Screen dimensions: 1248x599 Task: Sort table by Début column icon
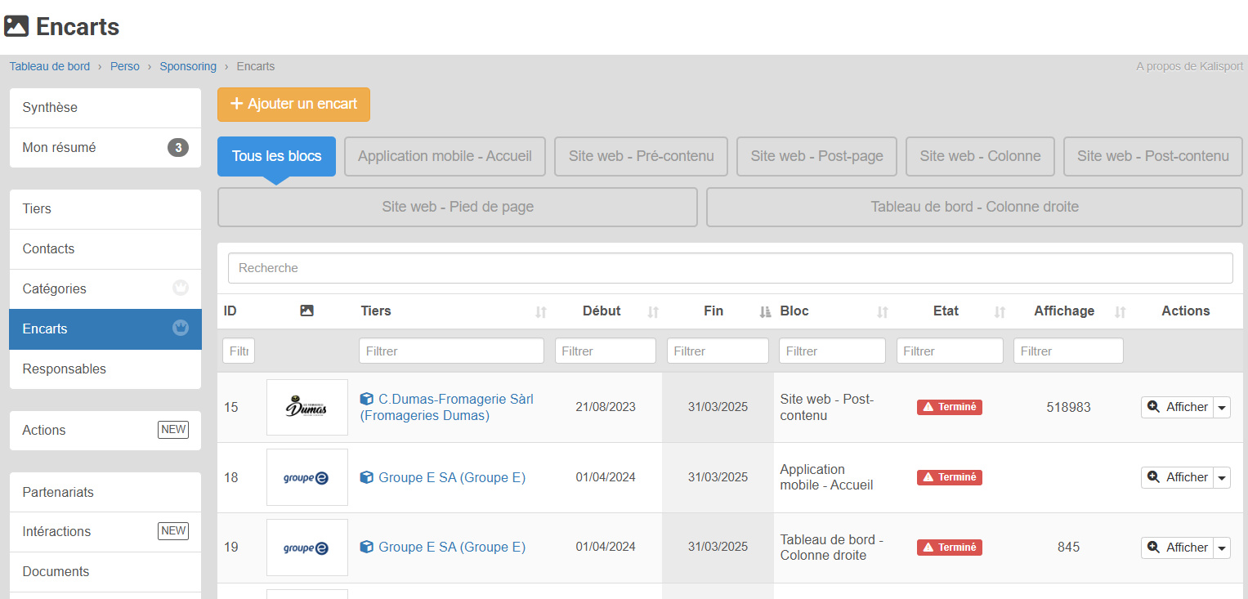coord(653,311)
